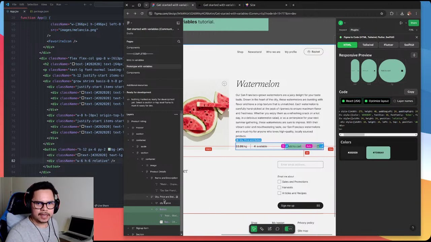Click the email address input field

click(300, 165)
